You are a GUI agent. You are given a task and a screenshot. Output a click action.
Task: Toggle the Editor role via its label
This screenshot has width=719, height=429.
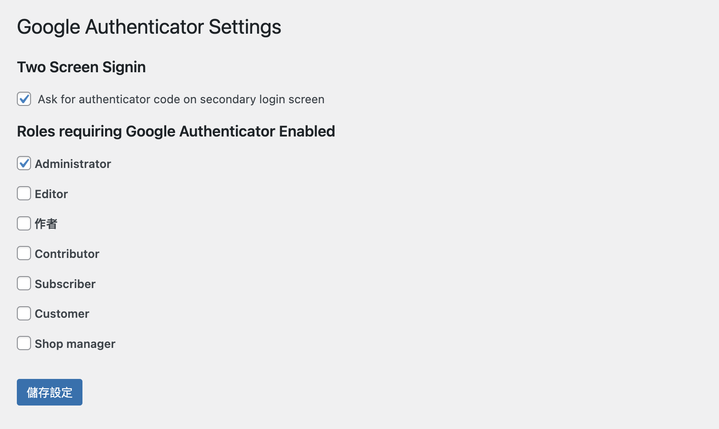[51, 193]
